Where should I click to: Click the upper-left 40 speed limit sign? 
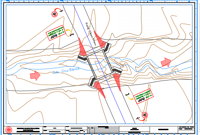(x=55, y=14)
